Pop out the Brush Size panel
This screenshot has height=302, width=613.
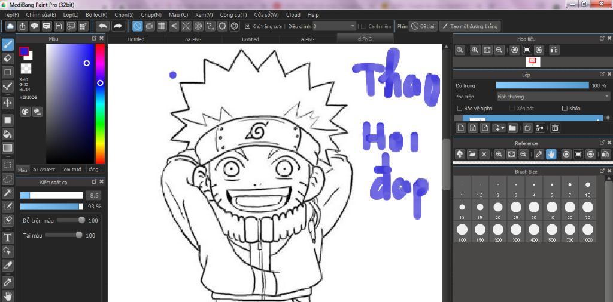pyautogui.click(x=602, y=171)
